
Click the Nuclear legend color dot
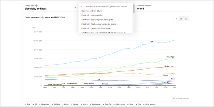click(x=72, y=104)
